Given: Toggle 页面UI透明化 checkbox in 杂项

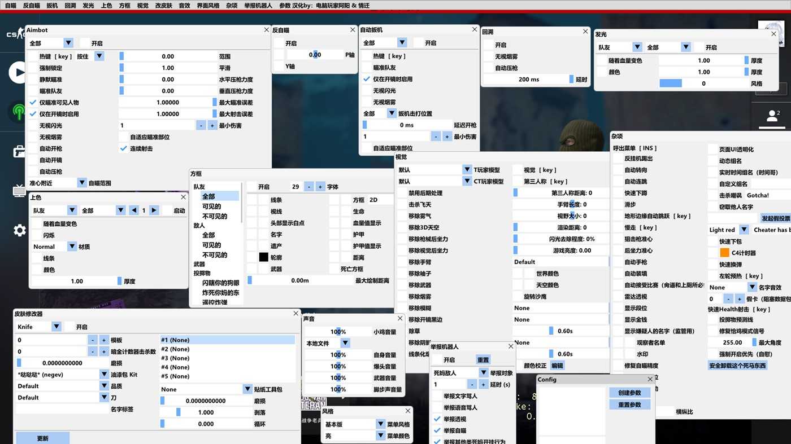Looking at the screenshot, I should [x=713, y=150].
